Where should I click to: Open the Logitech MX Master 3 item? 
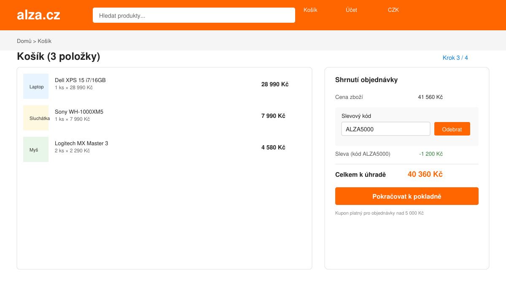(81, 143)
